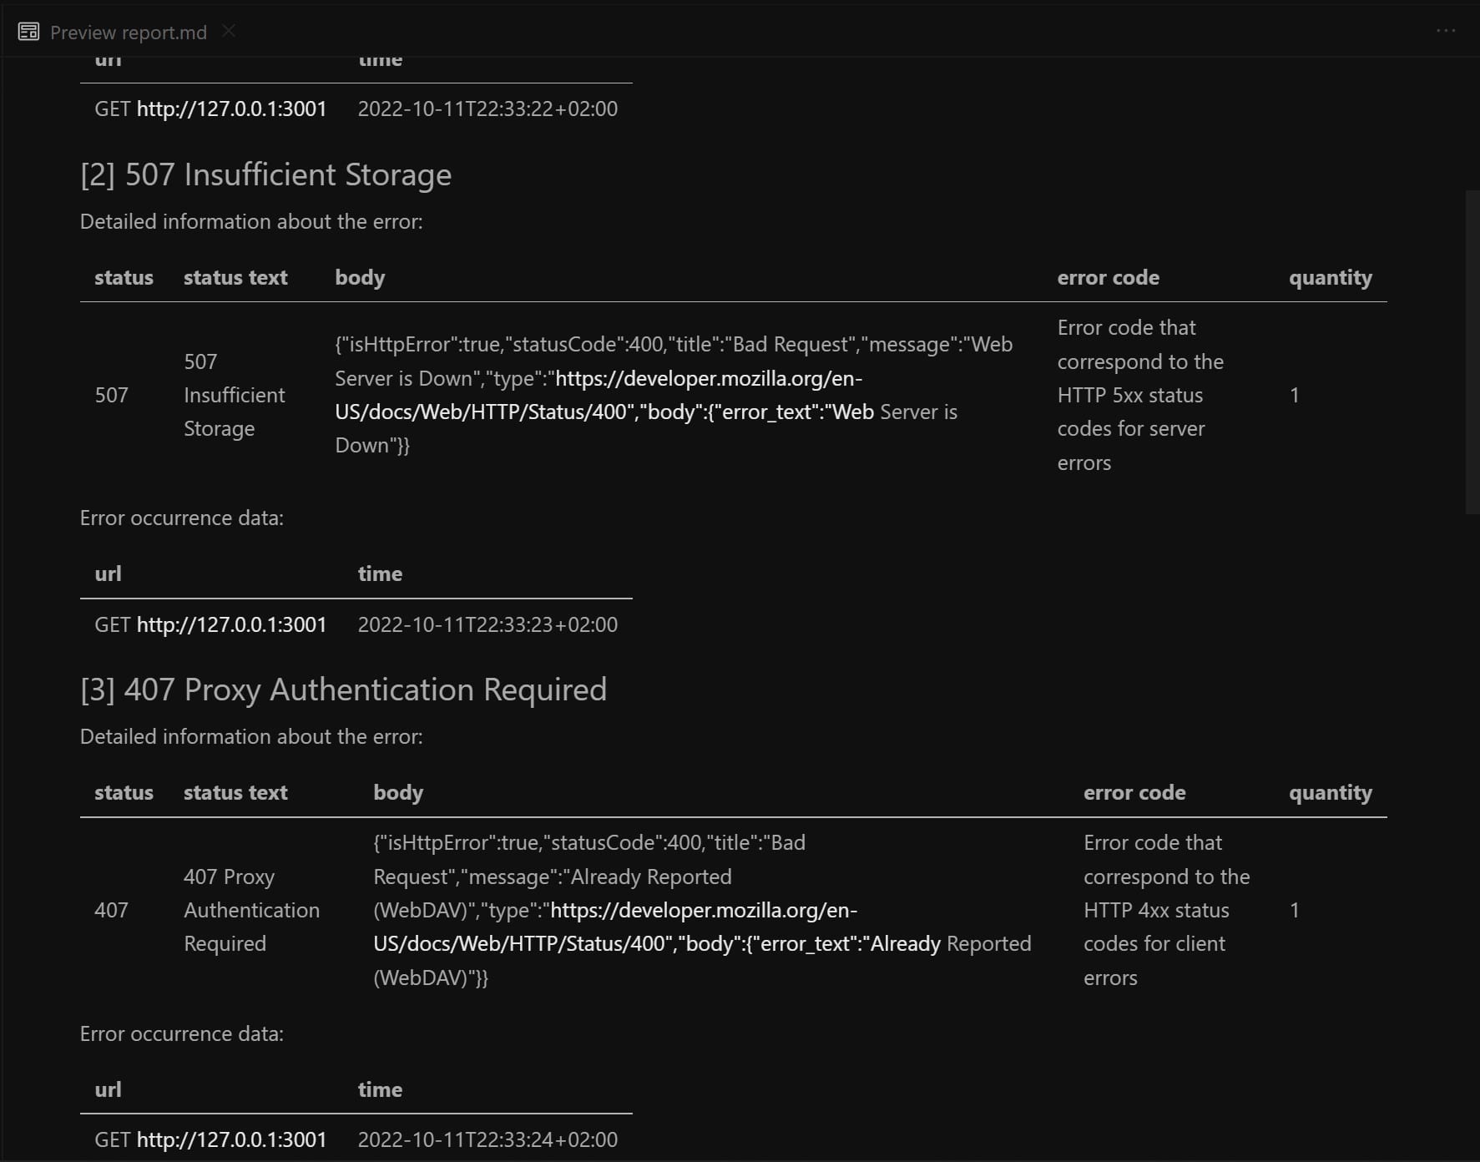Click the '507 Insufficient Storage' status text cell

pos(235,395)
